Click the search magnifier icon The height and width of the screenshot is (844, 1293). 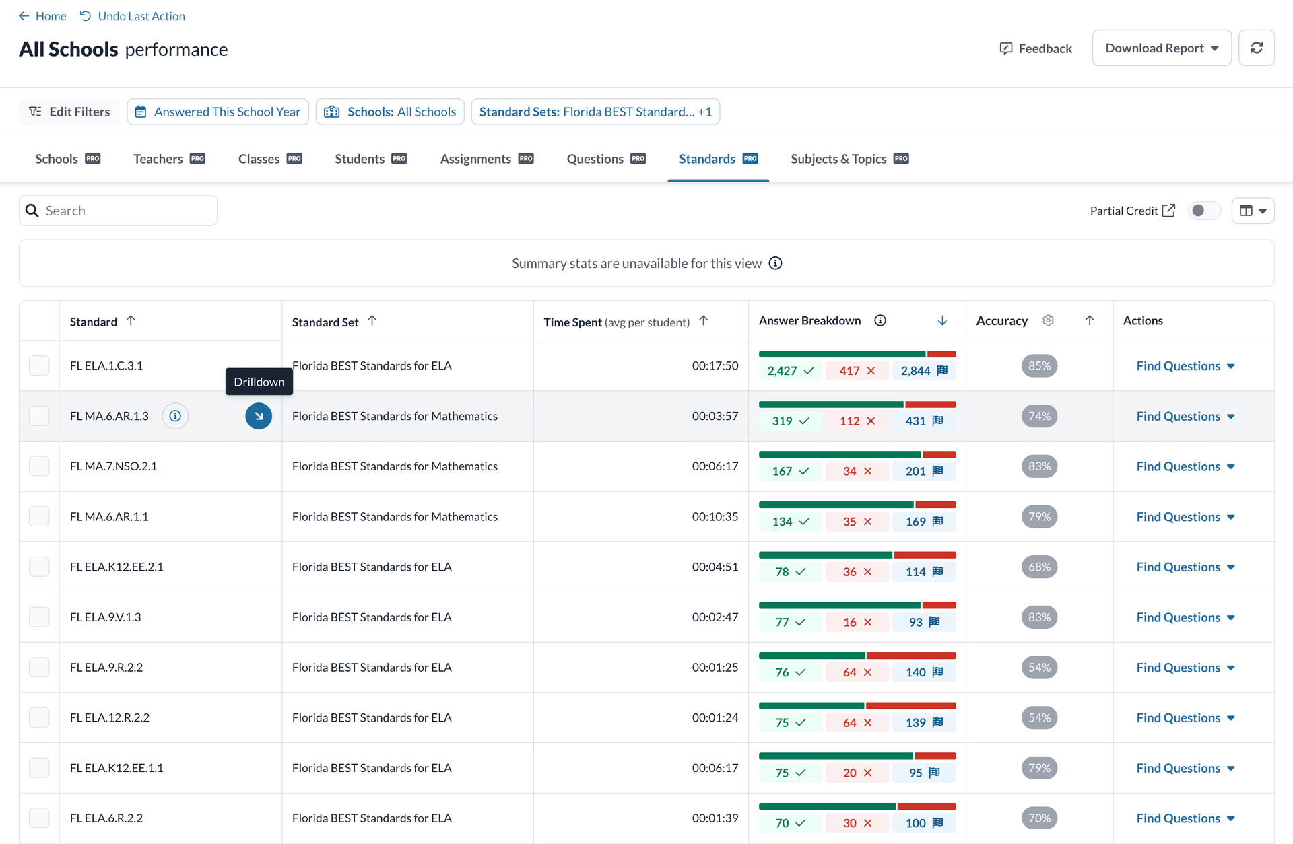point(32,210)
